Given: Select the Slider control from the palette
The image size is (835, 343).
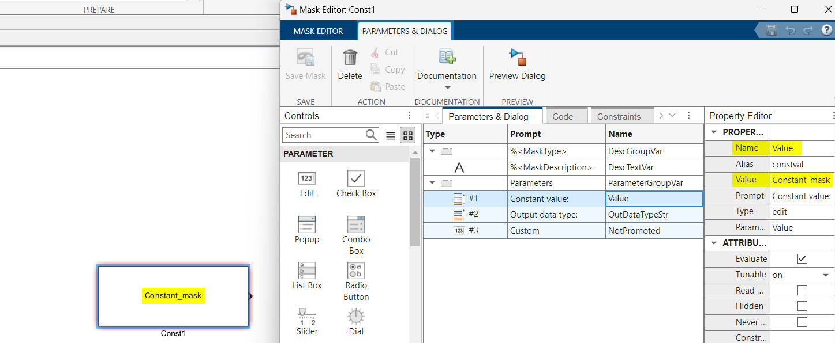Looking at the screenshot, I should click(x=306, y=316).
